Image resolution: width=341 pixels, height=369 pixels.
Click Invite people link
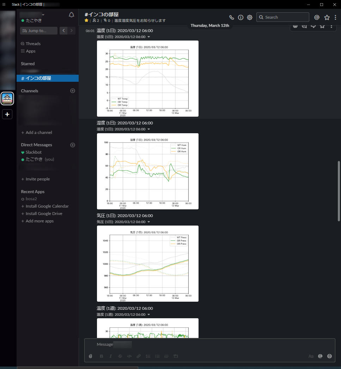coord(36,179)
